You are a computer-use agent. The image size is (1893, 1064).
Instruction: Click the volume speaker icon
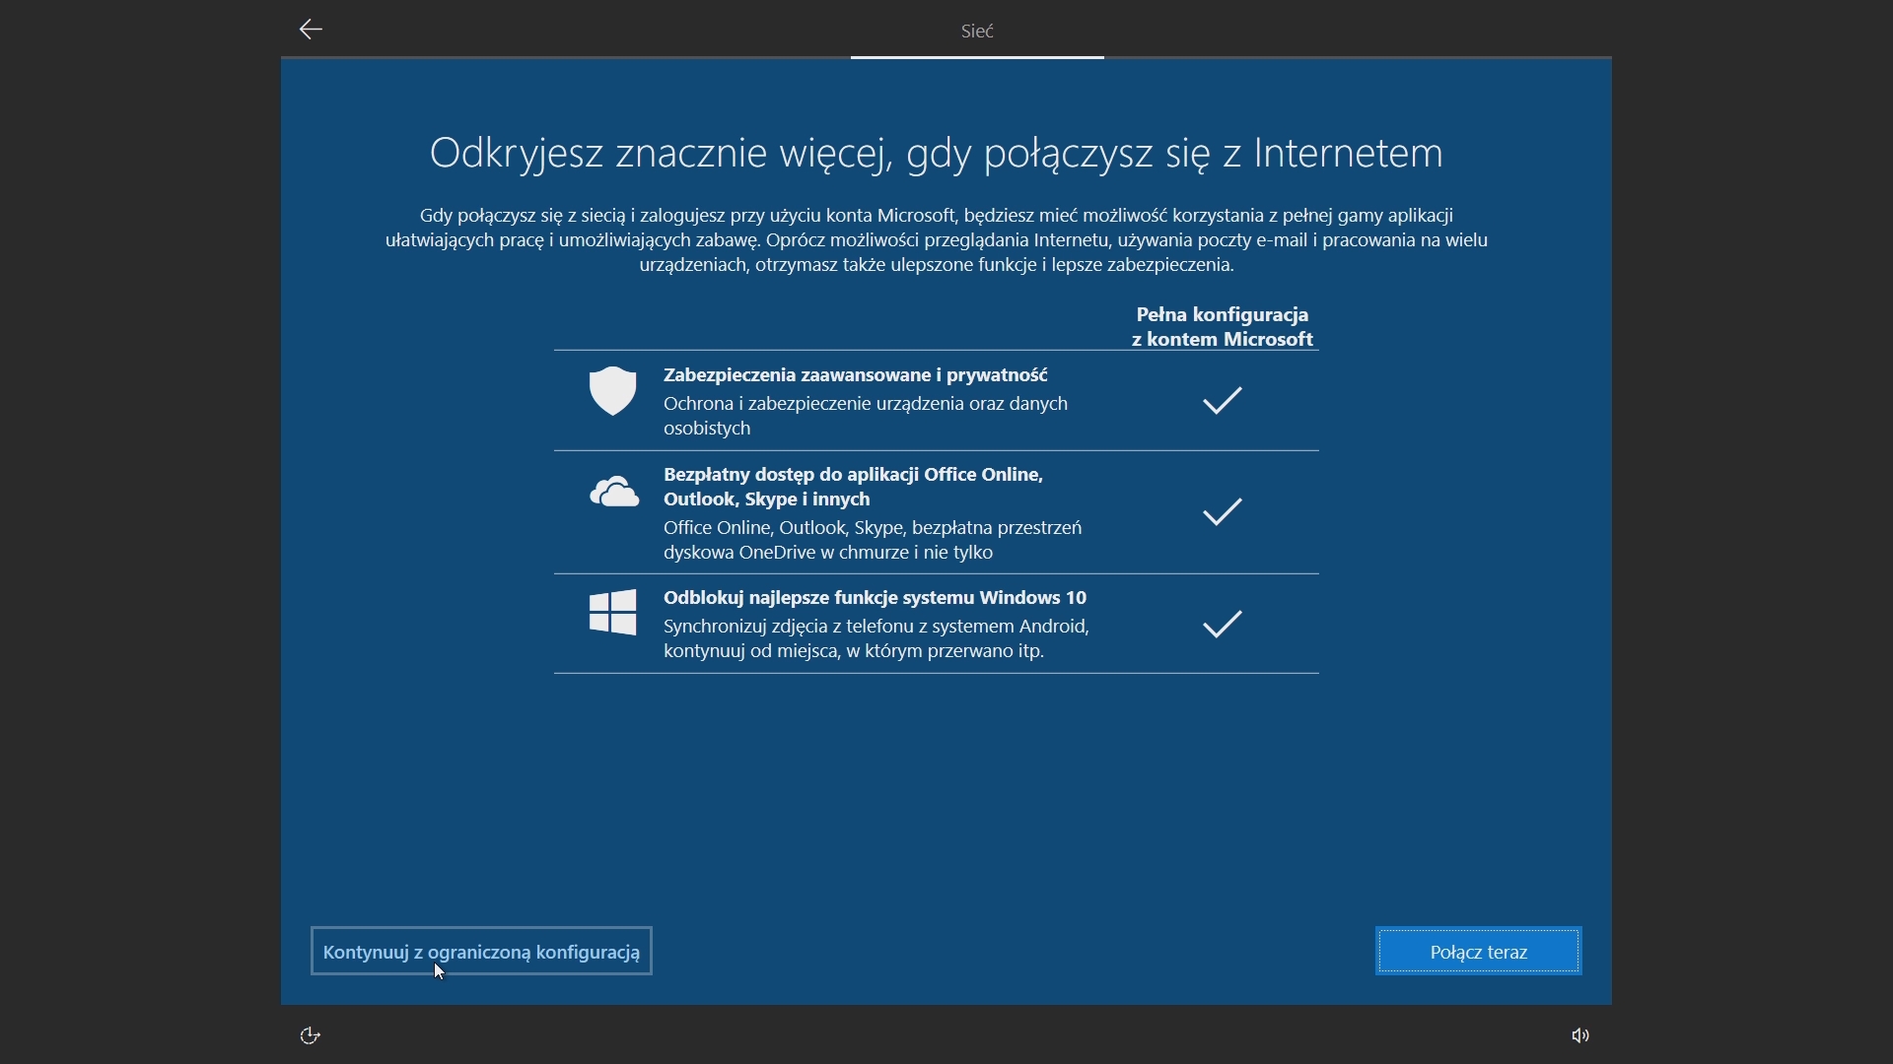point(1580,1035)
